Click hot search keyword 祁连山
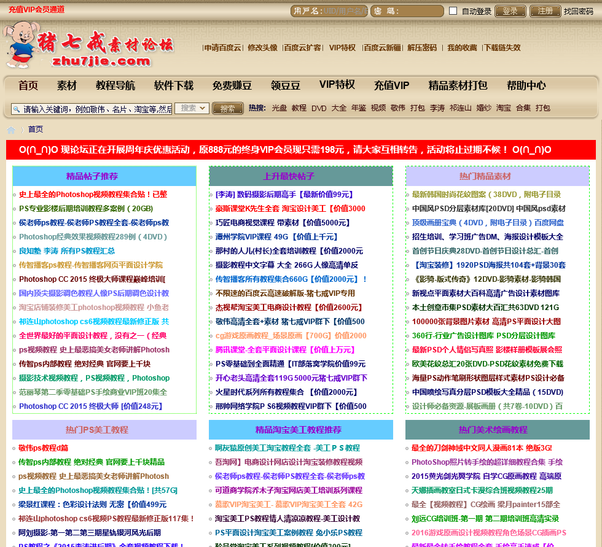The height and width of the screenshot is (547, 602). (460, 108)
